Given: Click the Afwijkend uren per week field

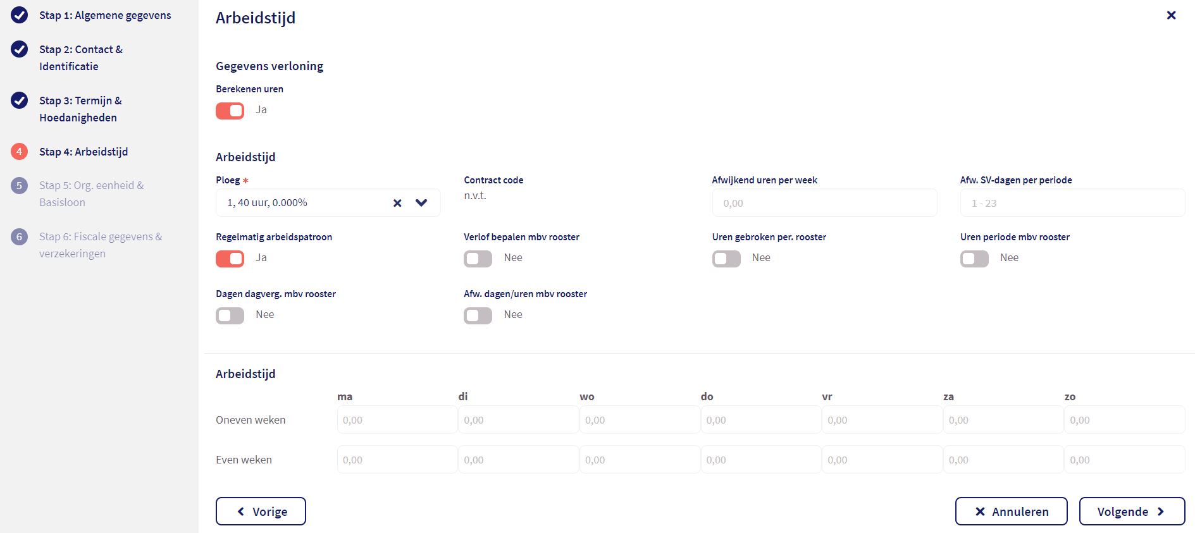Looking at the screenshot, I should pos(824,203).
